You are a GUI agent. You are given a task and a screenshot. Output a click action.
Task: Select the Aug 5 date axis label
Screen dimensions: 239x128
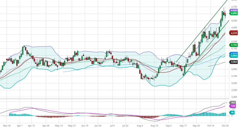[140, 126]
